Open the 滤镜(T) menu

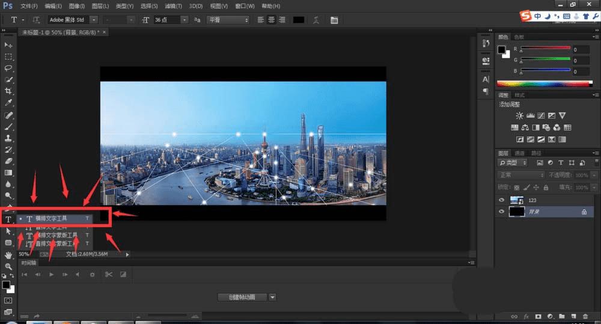(x=174, y=6)
